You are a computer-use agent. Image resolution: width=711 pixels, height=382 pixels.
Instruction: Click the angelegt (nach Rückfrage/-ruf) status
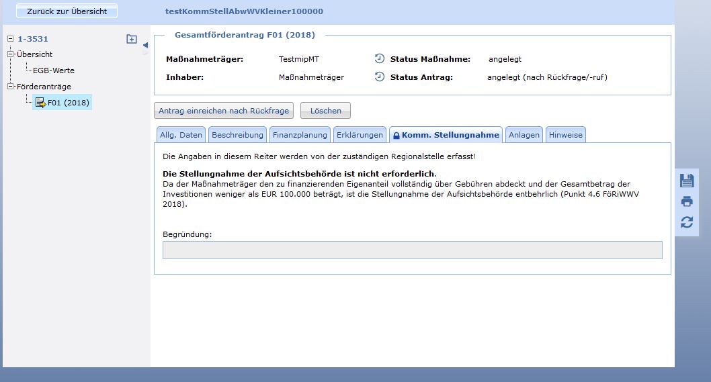(x=547, y=77)
